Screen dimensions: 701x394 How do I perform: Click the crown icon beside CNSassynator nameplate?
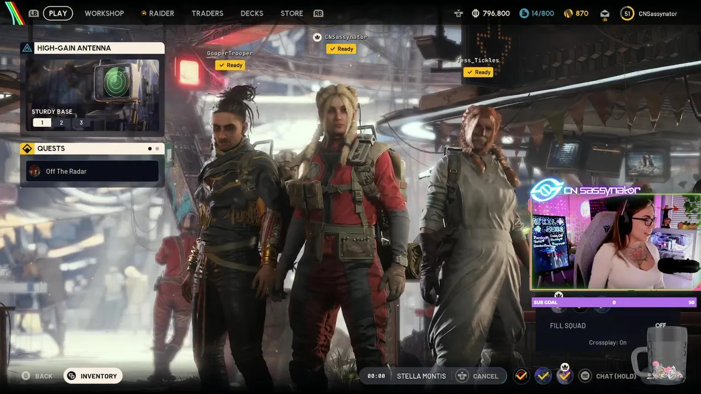pyautogui.click(x=317, y=37)
